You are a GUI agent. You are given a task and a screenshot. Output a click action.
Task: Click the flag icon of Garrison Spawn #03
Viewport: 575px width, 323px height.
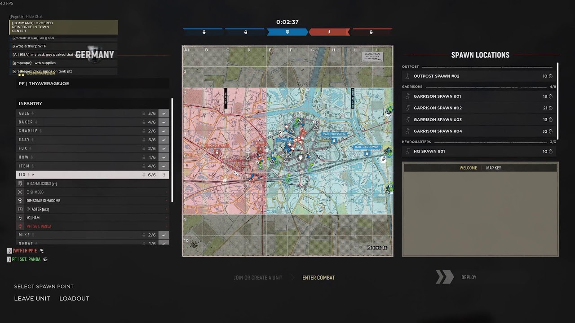[407, 120]
